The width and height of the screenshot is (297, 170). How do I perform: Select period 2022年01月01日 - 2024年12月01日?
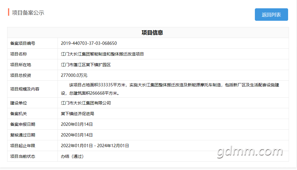[95, 146]
